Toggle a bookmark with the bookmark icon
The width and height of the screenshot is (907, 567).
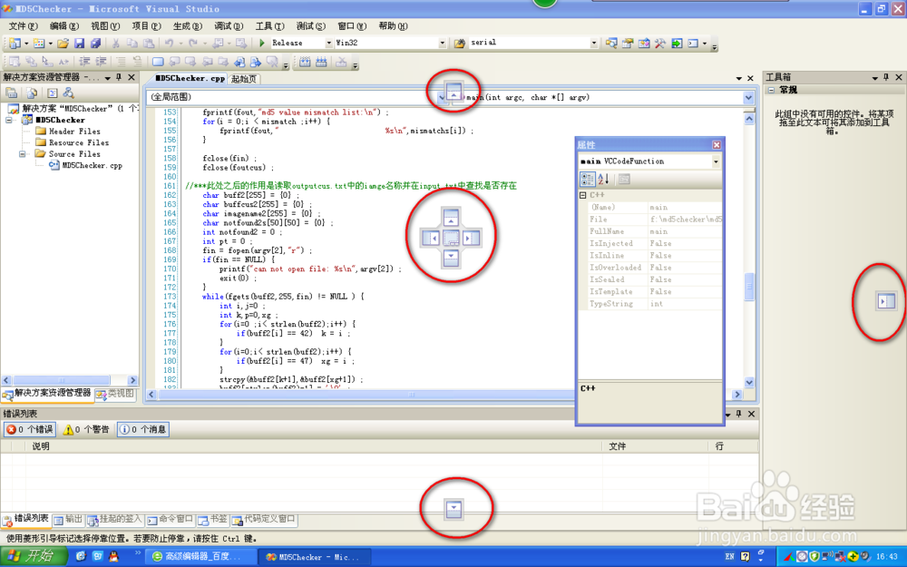click(158, 62)
